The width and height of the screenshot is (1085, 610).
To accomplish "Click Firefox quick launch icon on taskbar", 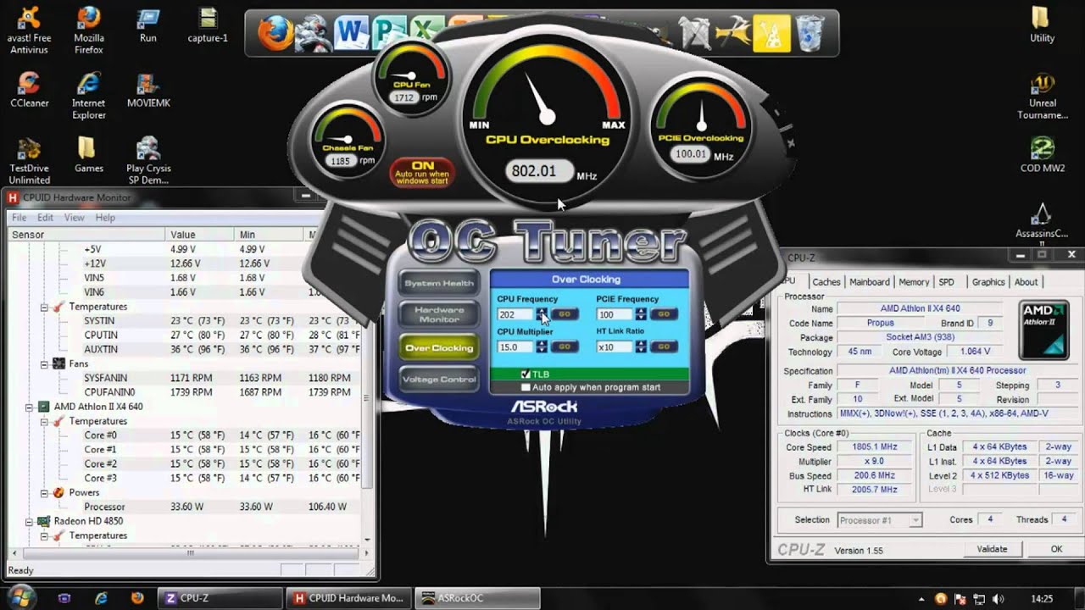I will 137,598.
